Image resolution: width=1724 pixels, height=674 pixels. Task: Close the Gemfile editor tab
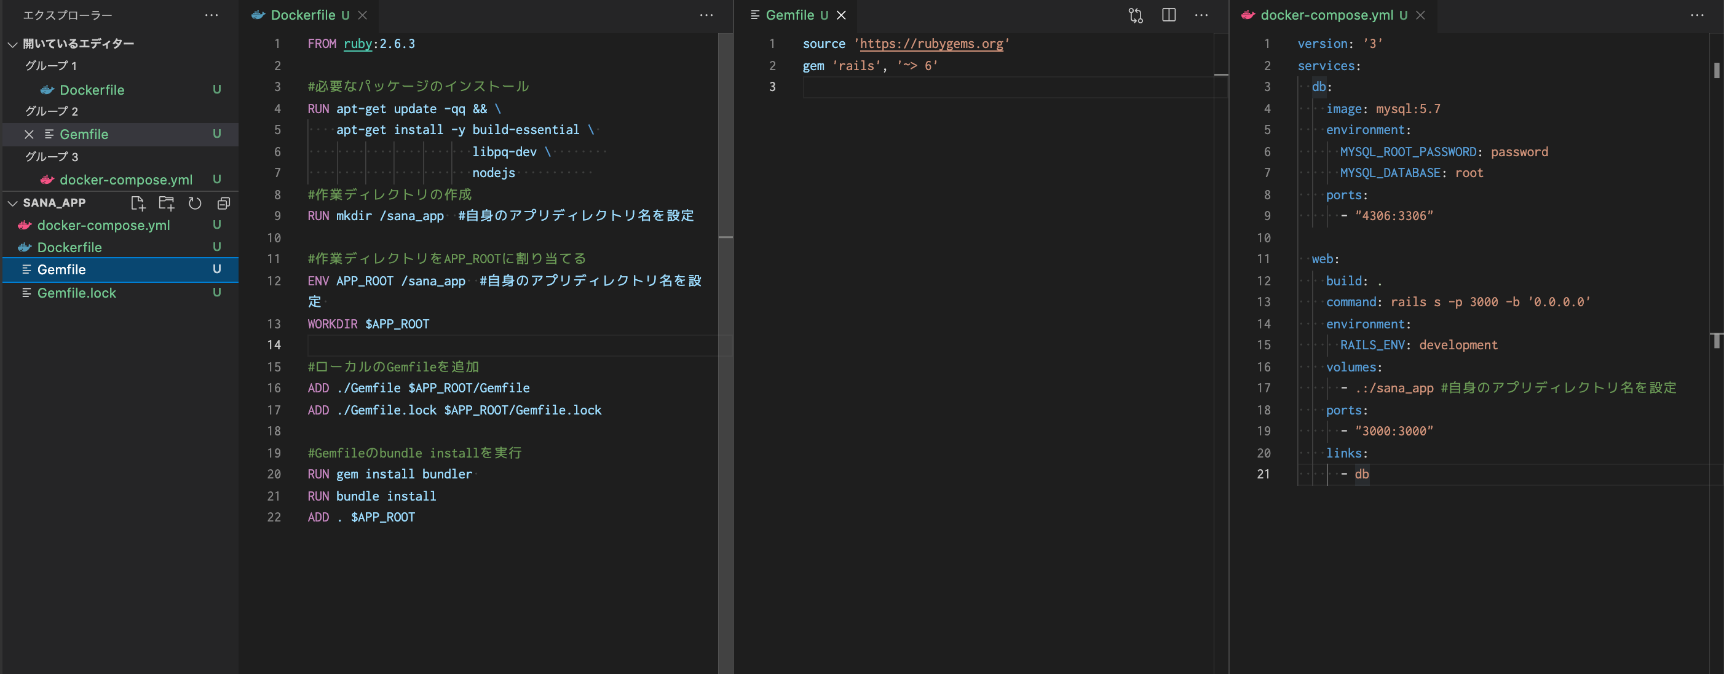click(841, 15)
